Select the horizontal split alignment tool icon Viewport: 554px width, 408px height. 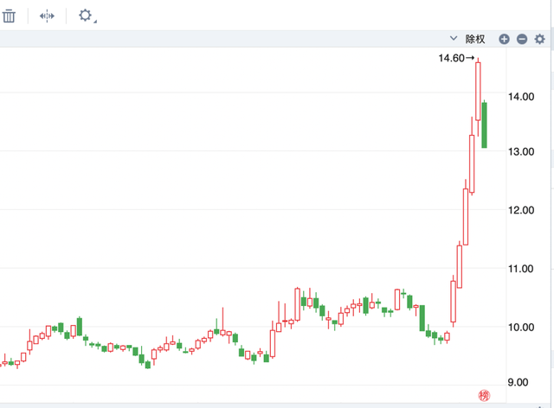(47, 16)
